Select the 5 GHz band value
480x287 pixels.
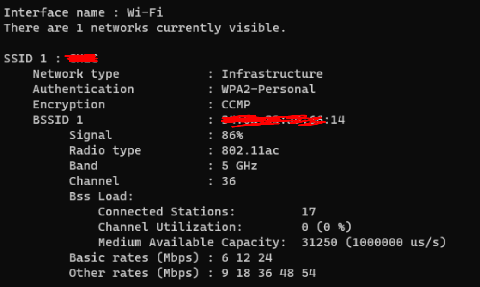click(x=239, y=166)
